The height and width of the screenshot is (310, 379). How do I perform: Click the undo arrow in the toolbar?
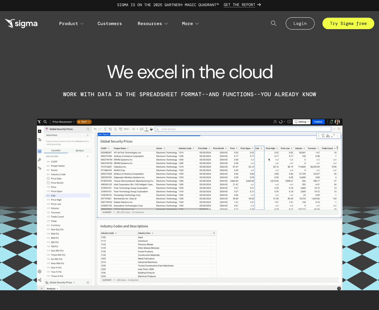click(x=95, y=129)
